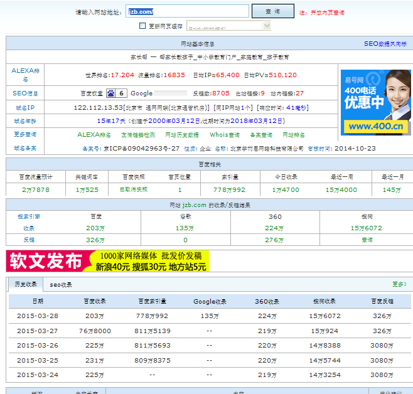Click Baidu traffic estimate 2万7878
Image resolution: width=413 pixels, height=394 pixels.
click(x=36, y=189)
